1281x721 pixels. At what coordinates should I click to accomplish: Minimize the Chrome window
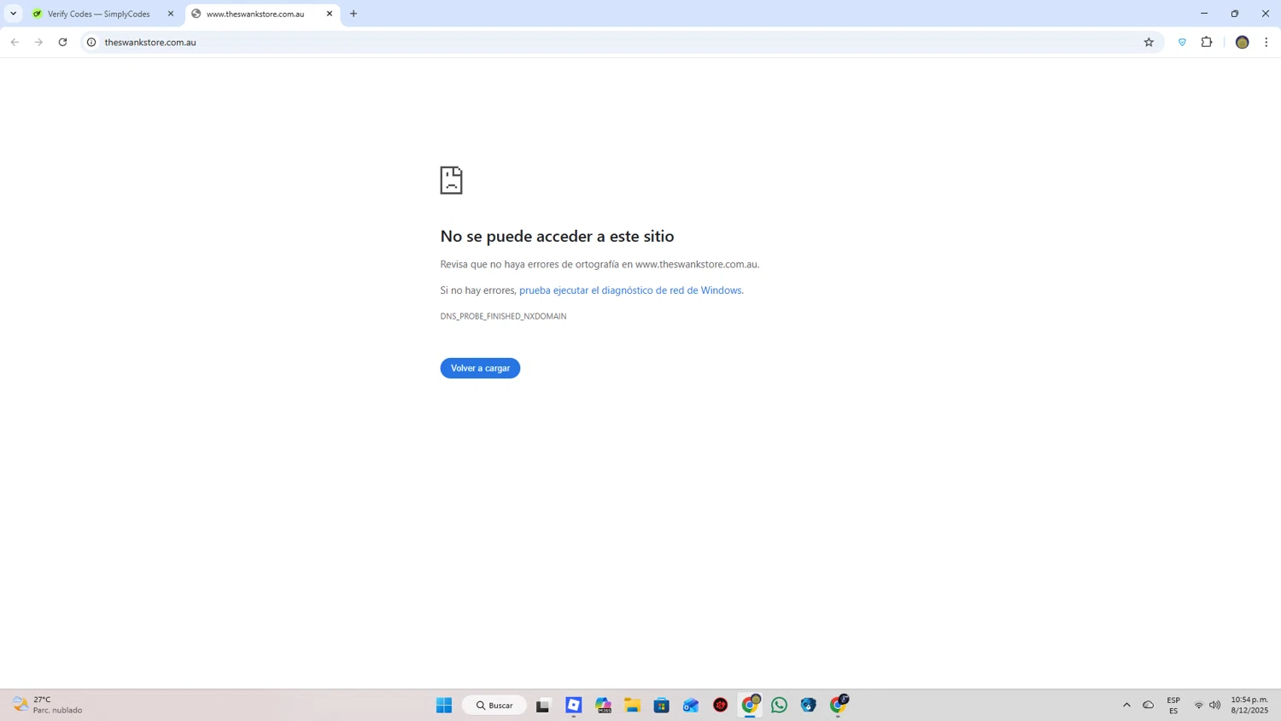(x=1204, y=14)
